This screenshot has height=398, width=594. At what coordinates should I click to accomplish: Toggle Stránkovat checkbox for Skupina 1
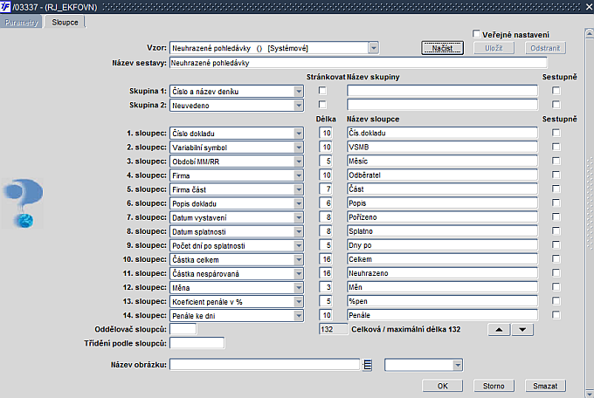tap(322, 91)
